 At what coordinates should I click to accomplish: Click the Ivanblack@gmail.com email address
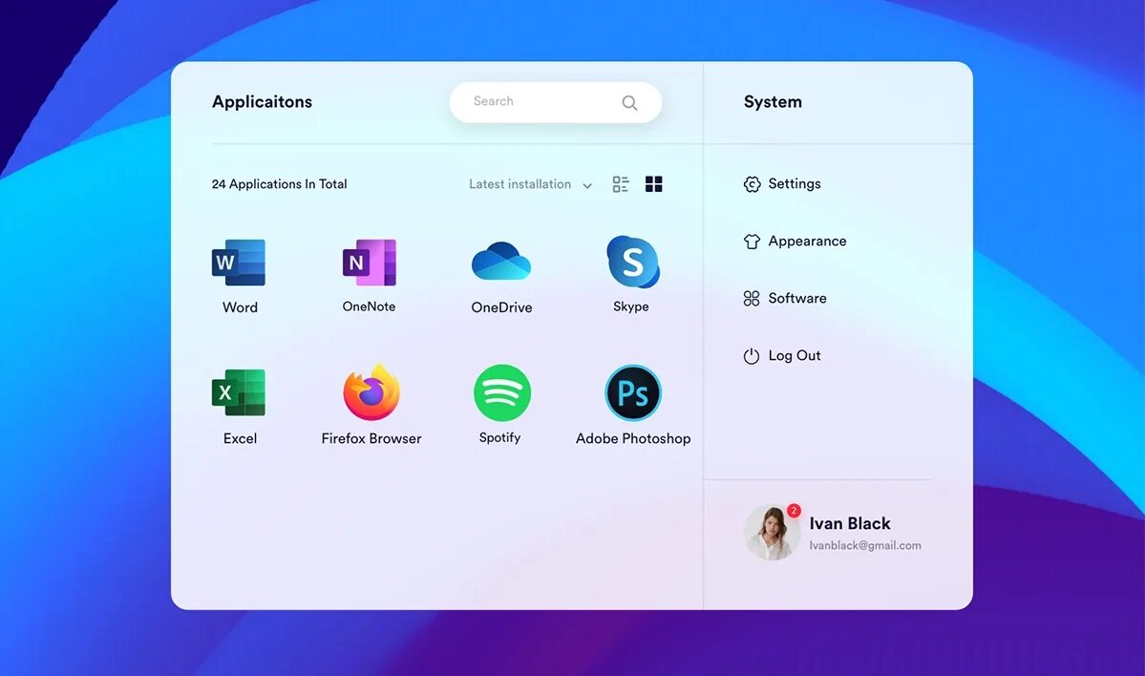pos(865,545)
